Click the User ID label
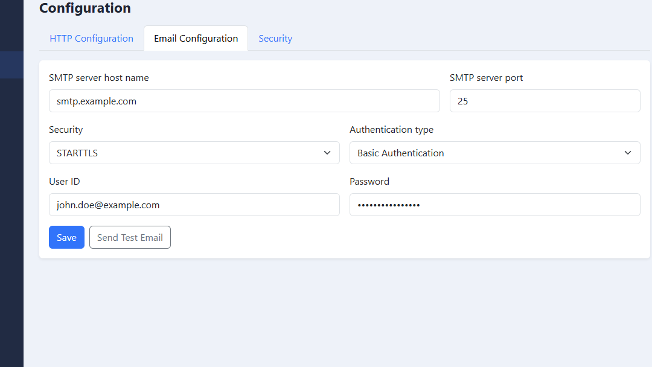 pyautogui.click(x=65, y=182)
